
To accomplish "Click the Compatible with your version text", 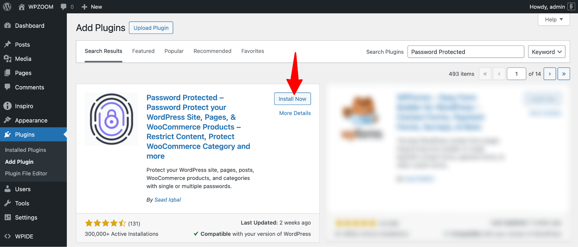I will pyautogui.click(x=252, y=234).
